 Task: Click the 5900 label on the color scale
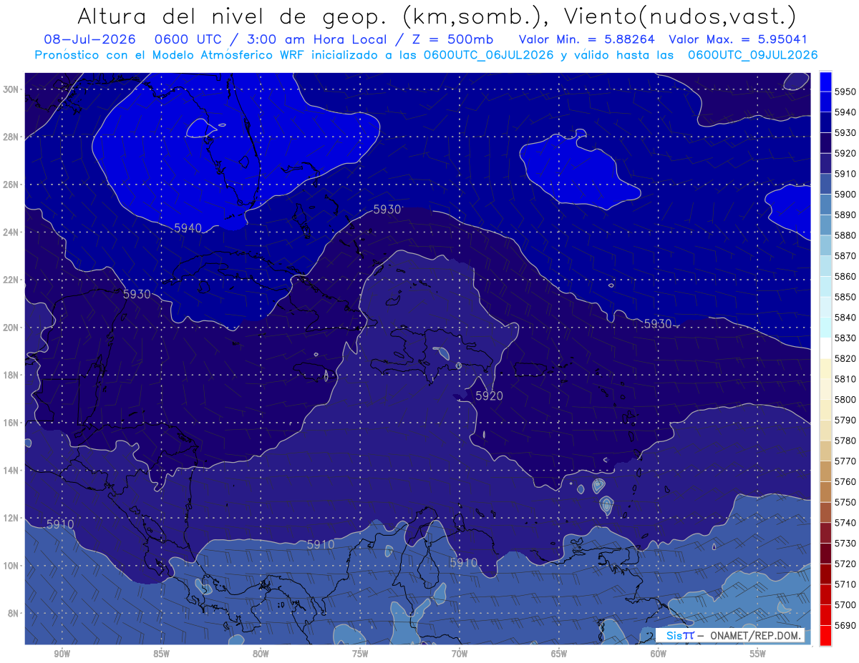point(845,194)
